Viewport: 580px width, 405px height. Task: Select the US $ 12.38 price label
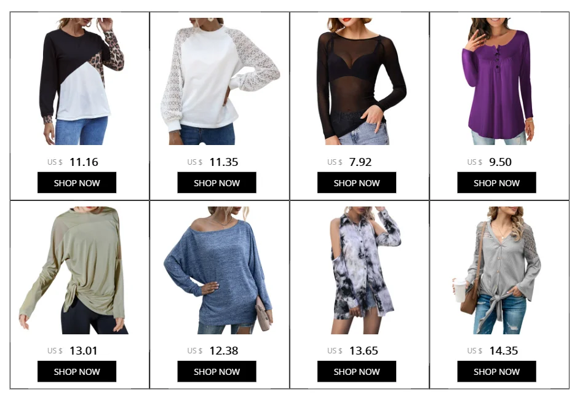[213, 351]
